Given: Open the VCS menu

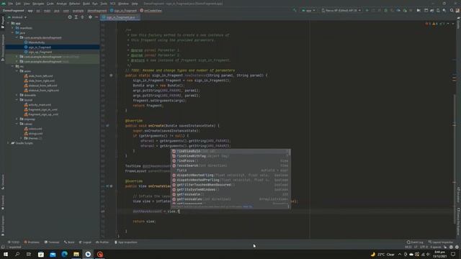Looking at the screenshot, I should (x=113, y=4).
